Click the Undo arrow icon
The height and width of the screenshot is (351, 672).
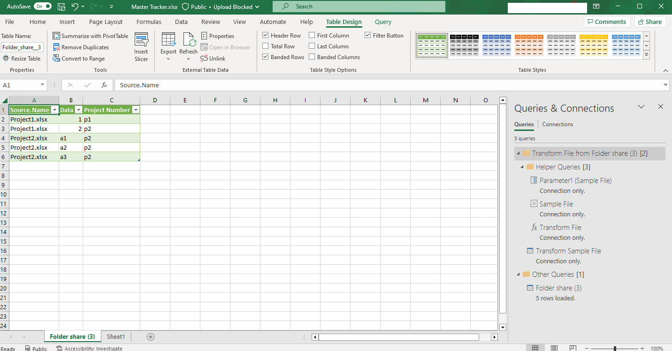point(75,7)
